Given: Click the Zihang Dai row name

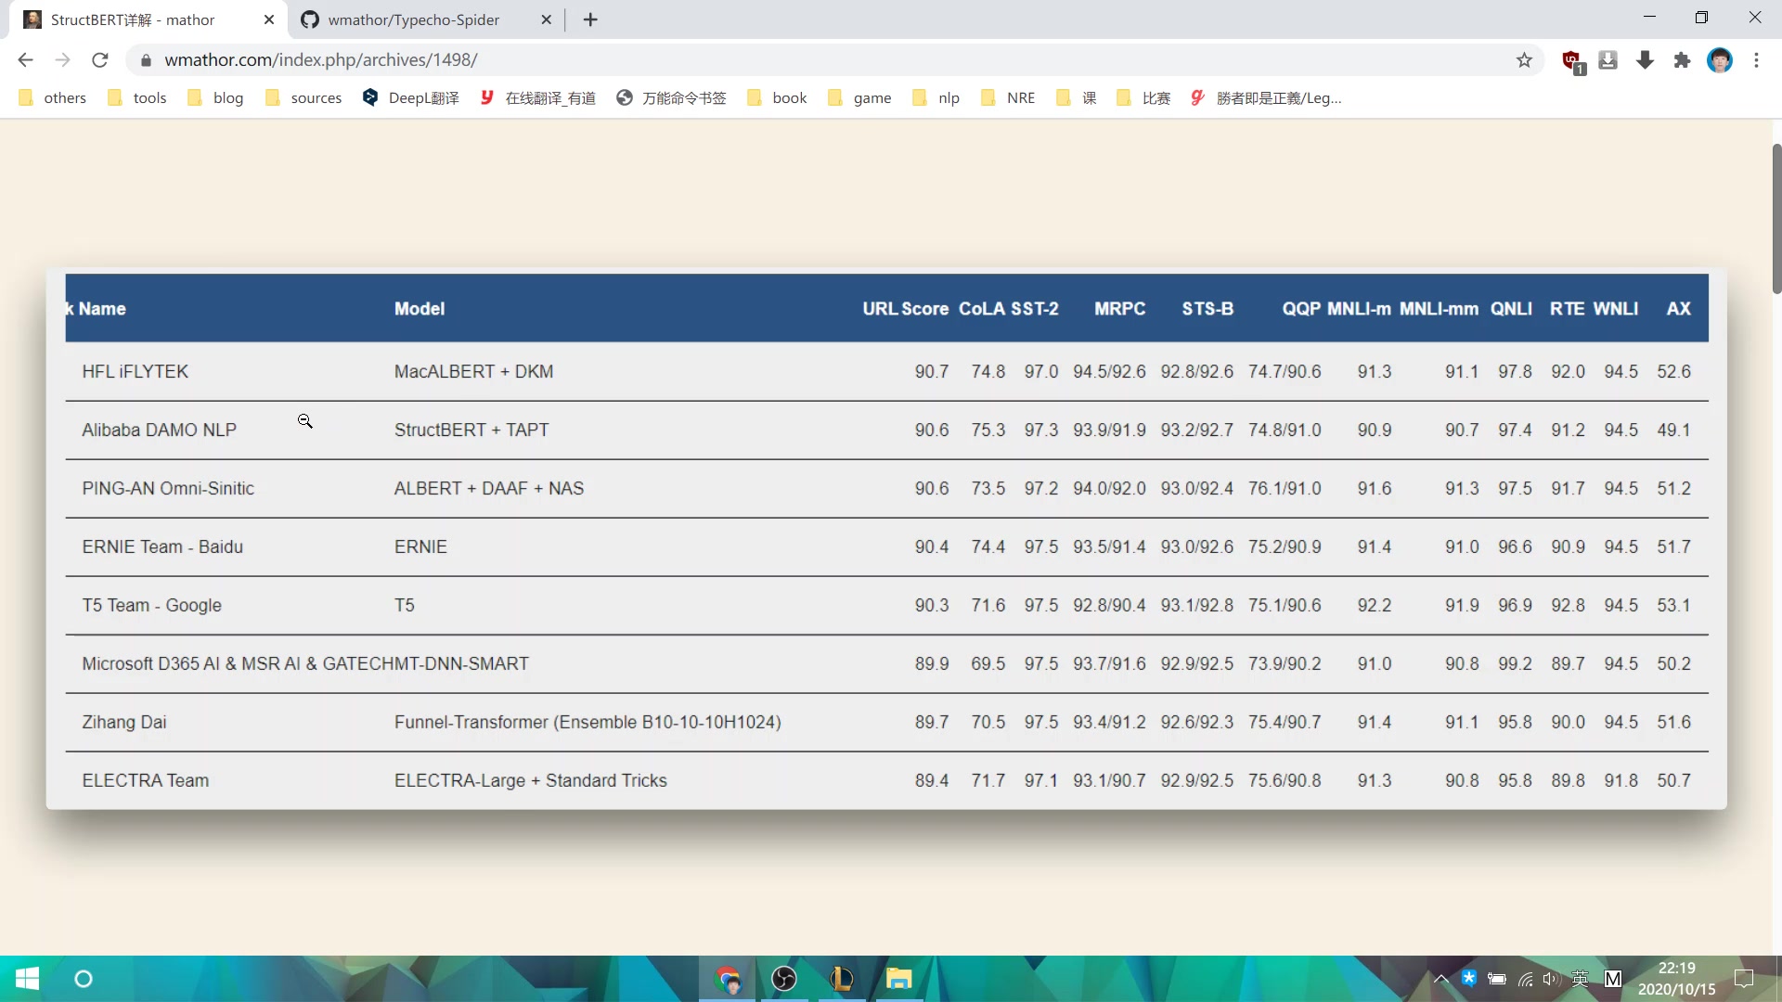Looking at the screenshot, I should [124, 723].
